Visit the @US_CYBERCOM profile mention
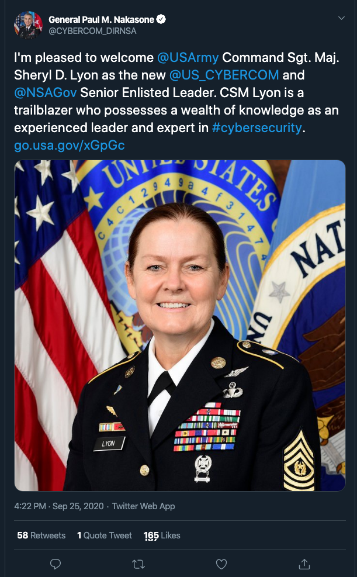357x577 pixels. click(x=224, y=75)
